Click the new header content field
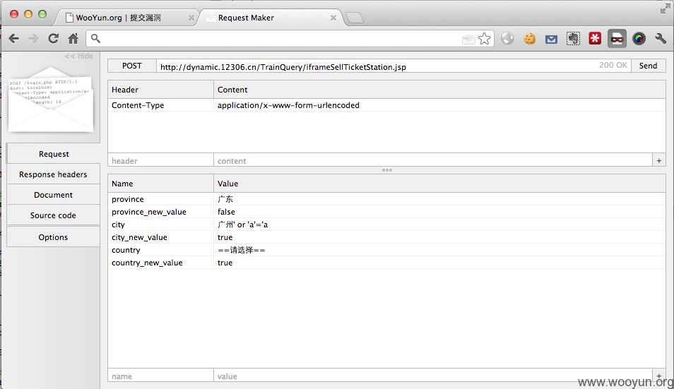The height and width of the screenshot is (389, 674). (433, 160)
